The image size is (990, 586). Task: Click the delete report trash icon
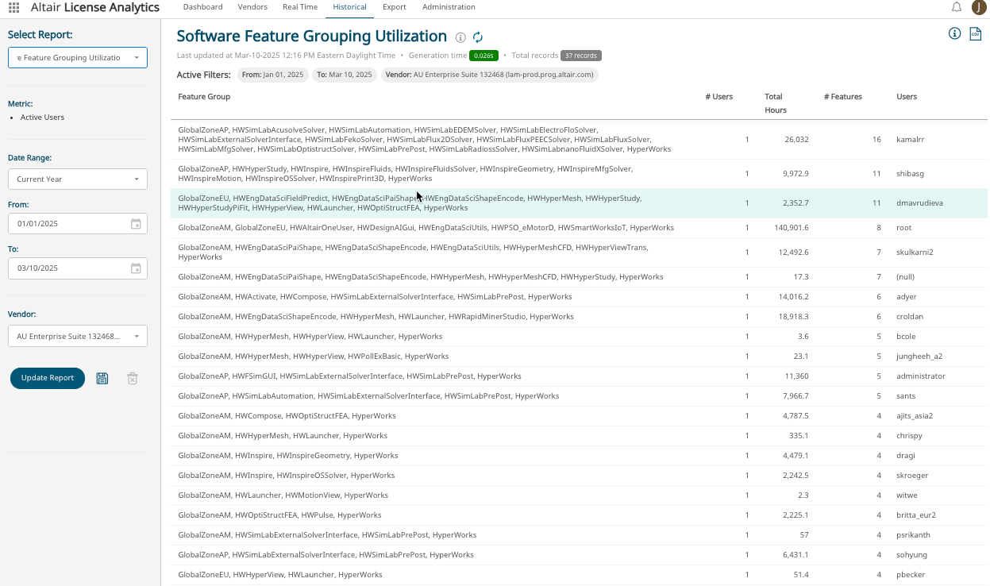pyautogui.click(x=133, y=379)
